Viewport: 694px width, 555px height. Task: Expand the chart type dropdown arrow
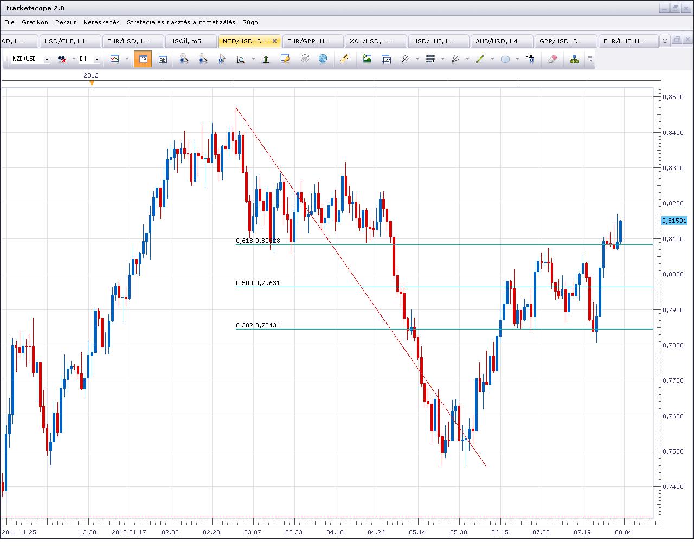[127, 59]
